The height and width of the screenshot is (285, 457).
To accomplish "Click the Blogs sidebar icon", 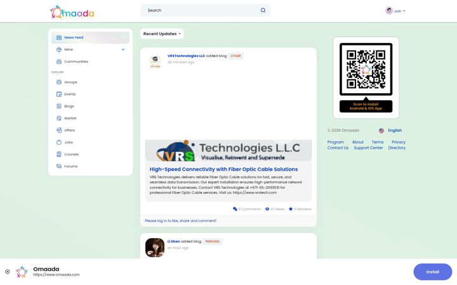I will point(59,106).
